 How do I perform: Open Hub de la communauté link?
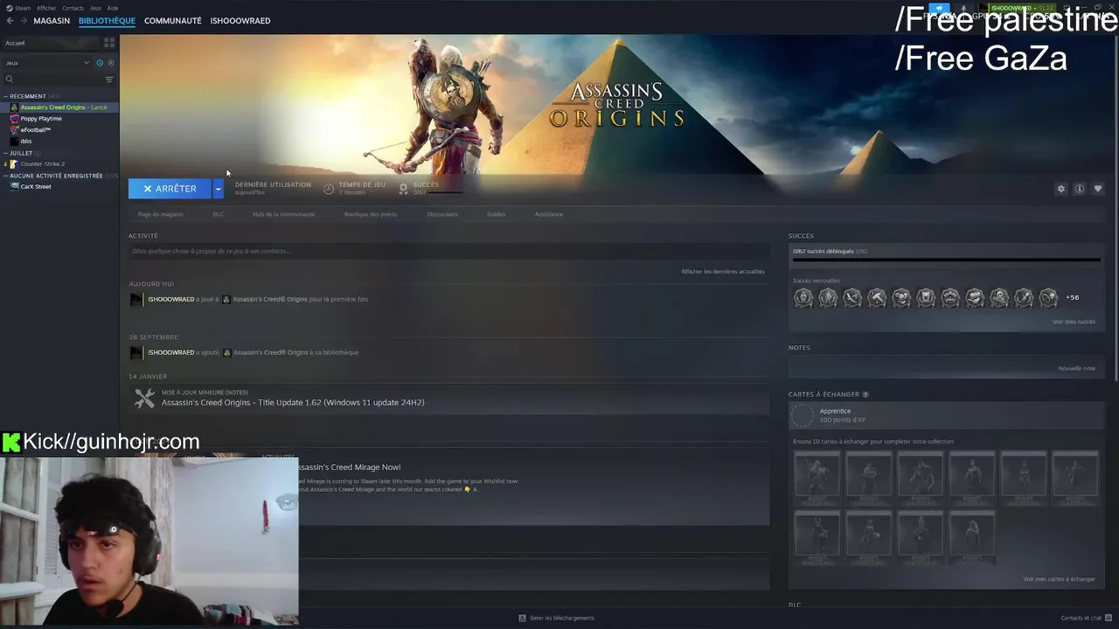(x=283, y=214)
